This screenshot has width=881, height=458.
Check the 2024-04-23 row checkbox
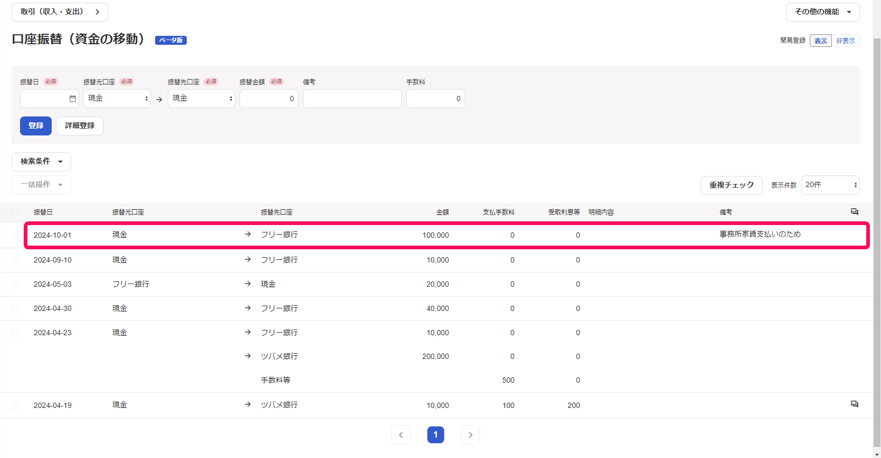pyautogui.click(x=15, y=333)
